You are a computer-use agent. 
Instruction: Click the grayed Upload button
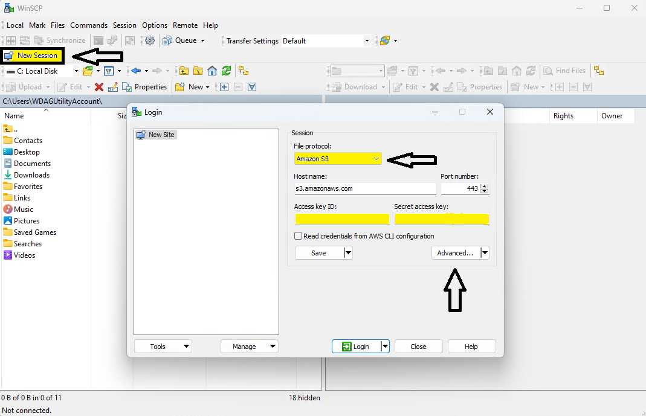coord(25,87)
